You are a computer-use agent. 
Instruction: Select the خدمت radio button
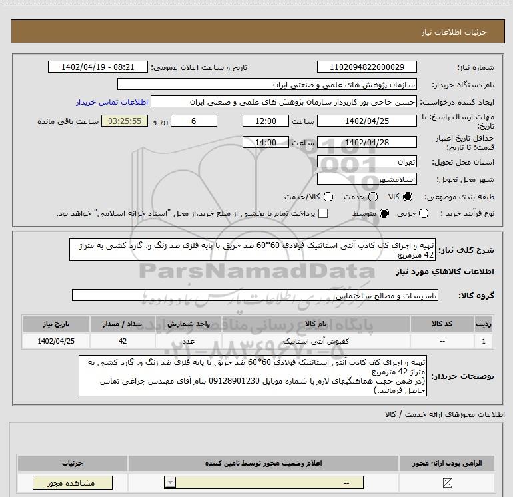pyautogui.click(x=373, y=197)
